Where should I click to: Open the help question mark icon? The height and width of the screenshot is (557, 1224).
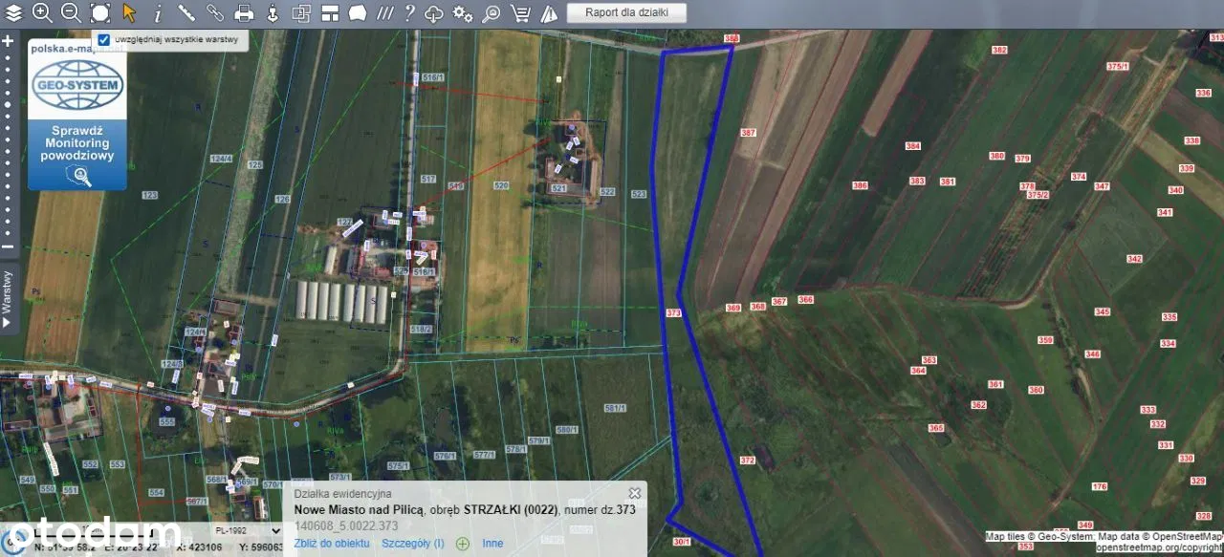[409, 13]
